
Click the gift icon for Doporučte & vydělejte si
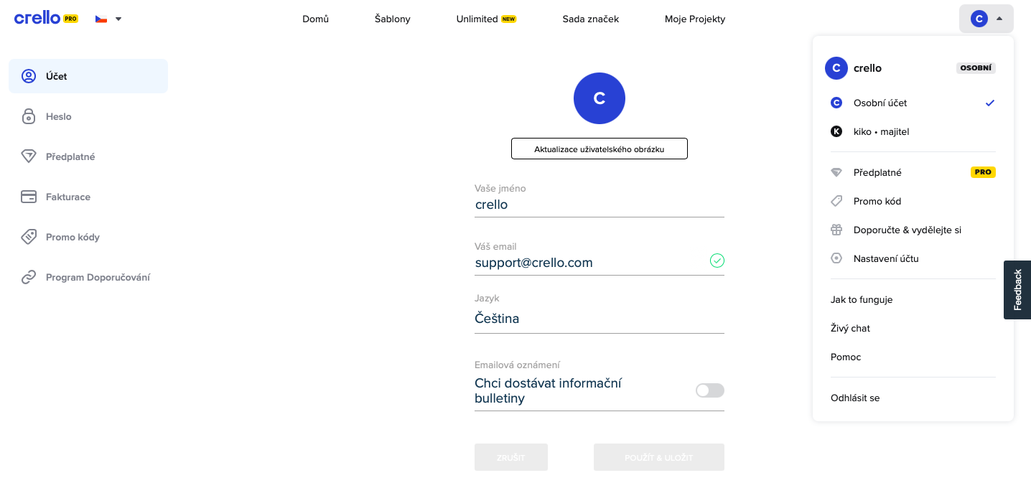(x=836, y=230)
